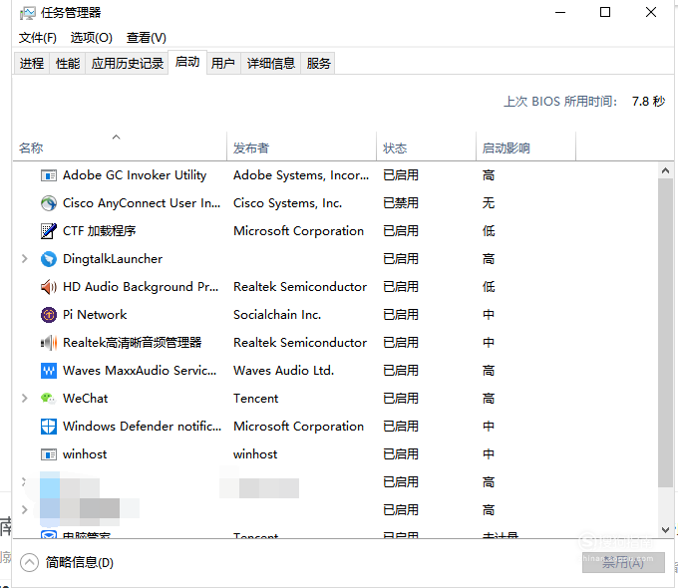Switch to the 性能 tab

tap(68, 64)
